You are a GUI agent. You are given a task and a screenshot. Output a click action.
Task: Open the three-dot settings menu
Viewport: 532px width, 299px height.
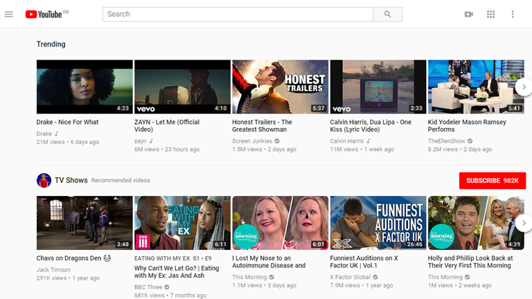[513, 14]
